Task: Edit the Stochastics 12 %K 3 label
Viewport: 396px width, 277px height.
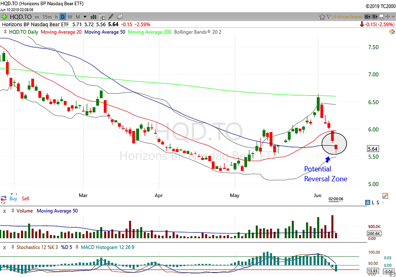Action: tap(37, 247)
